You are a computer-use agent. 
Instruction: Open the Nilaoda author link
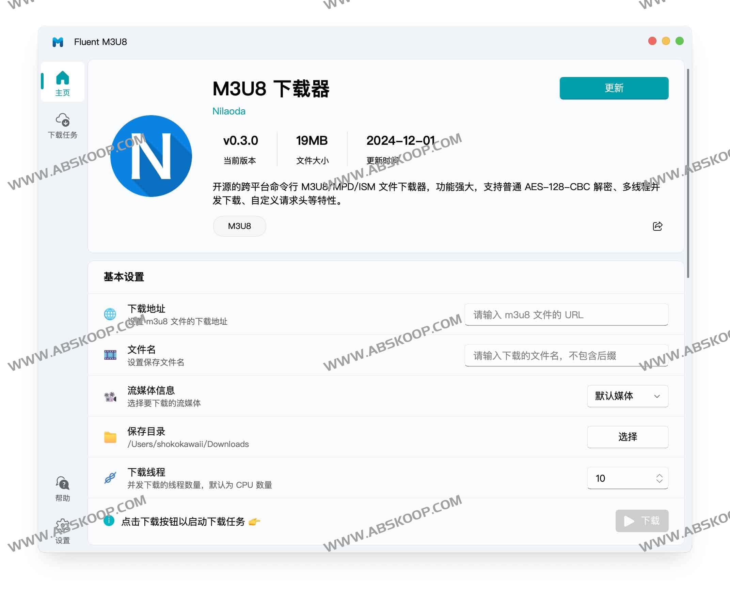(x=229, y=111)
